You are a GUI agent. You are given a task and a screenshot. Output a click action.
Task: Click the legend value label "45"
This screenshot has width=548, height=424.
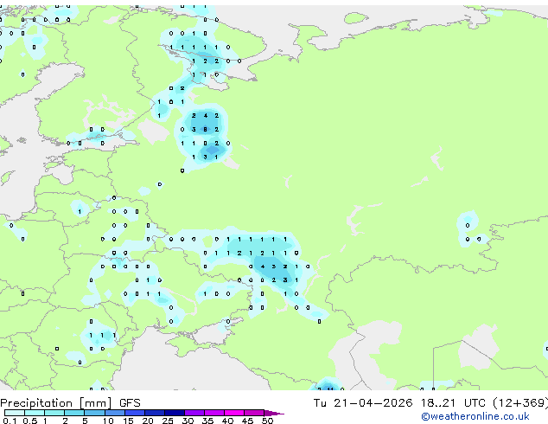pyautogui.click(x=247, y=421)
